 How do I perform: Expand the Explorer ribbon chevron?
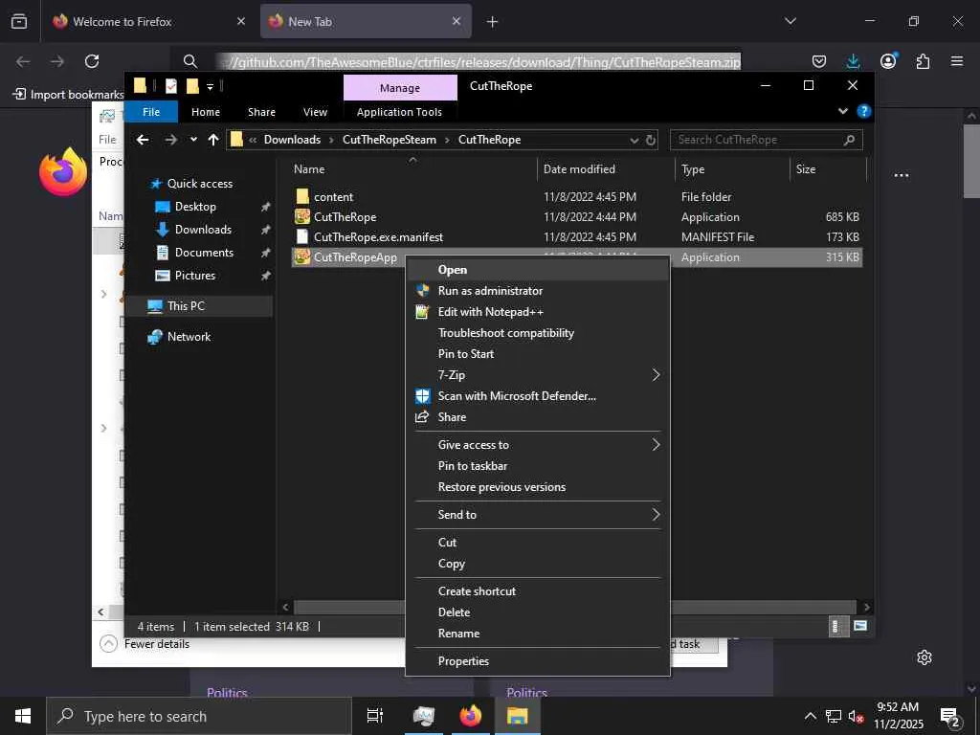click(842, 111)
